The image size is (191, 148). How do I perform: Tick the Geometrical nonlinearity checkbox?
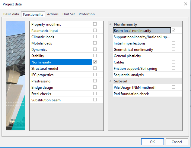point(173,49)
